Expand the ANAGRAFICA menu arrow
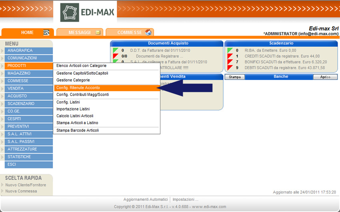 [2, 51]
